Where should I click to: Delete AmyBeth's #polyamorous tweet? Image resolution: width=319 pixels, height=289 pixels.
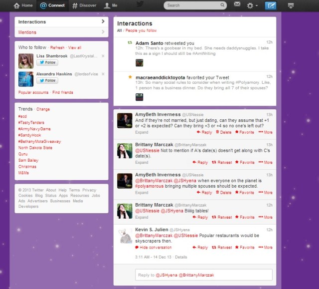(224, 193)
